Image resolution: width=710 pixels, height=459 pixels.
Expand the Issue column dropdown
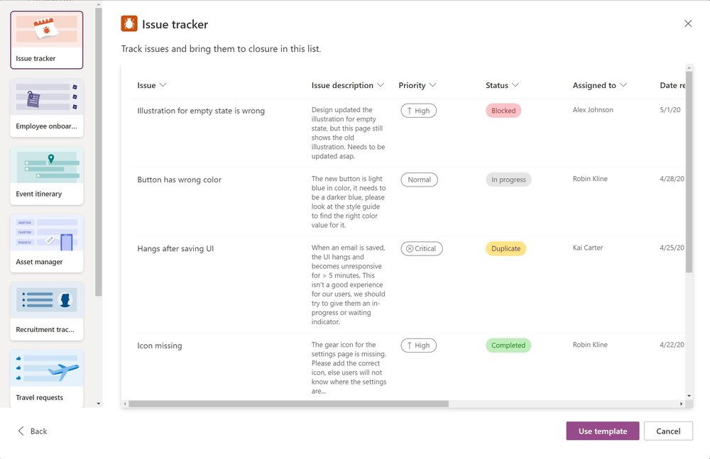(x=163, y=85)
